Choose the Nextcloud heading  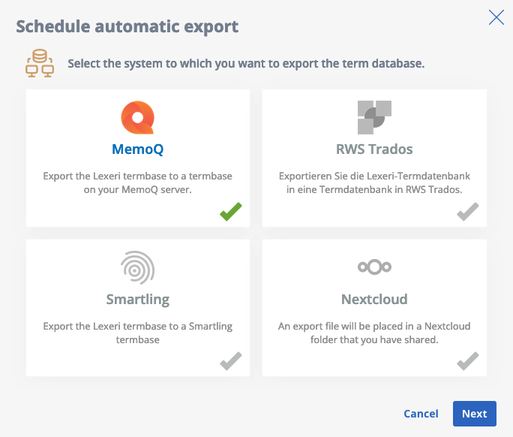click(374, 299)
